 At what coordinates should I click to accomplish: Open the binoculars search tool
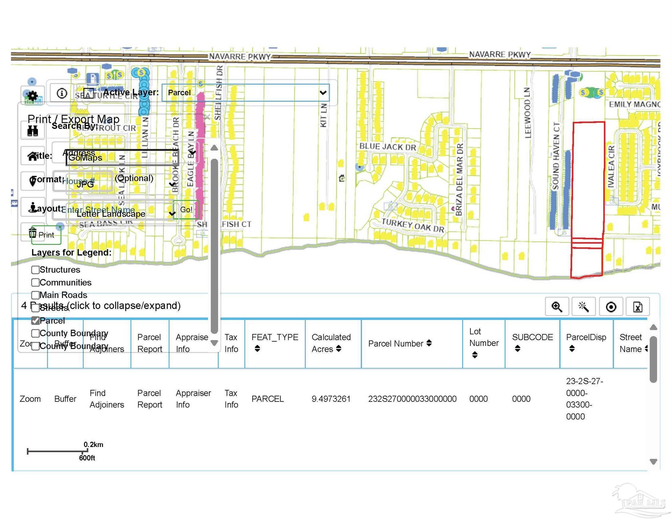click(x=32, y=130)
